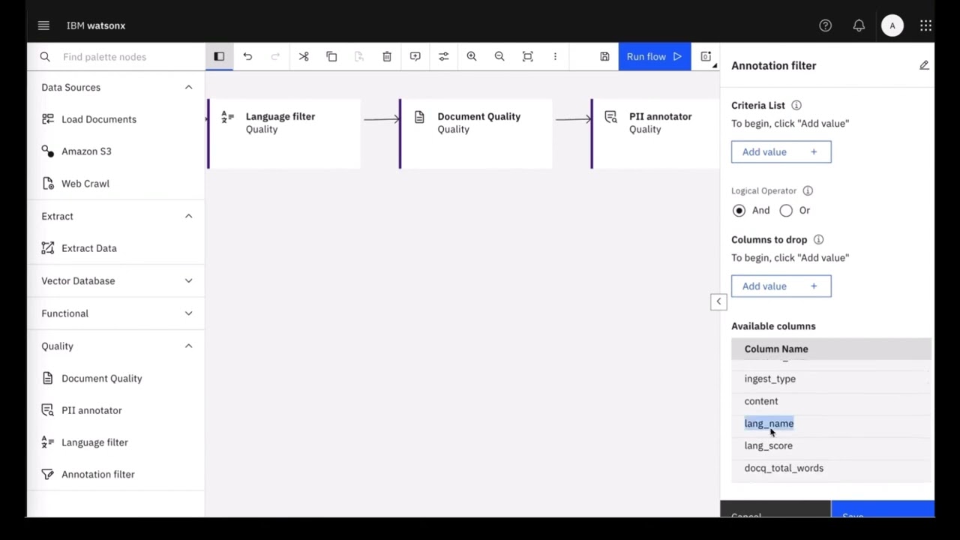Select Document Quality in the palette

pyautogui.click(x=115, y=378)
